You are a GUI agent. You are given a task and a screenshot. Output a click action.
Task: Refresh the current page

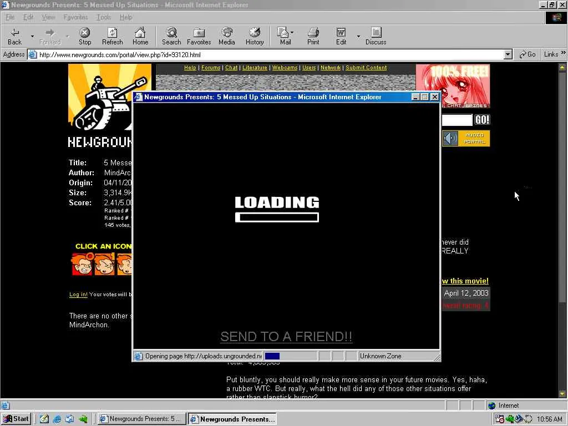click(x=112, y=36)
